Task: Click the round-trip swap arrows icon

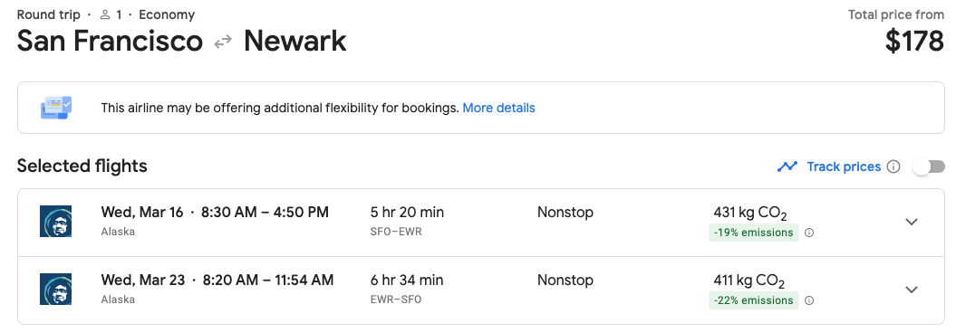Action: [223, 42]
